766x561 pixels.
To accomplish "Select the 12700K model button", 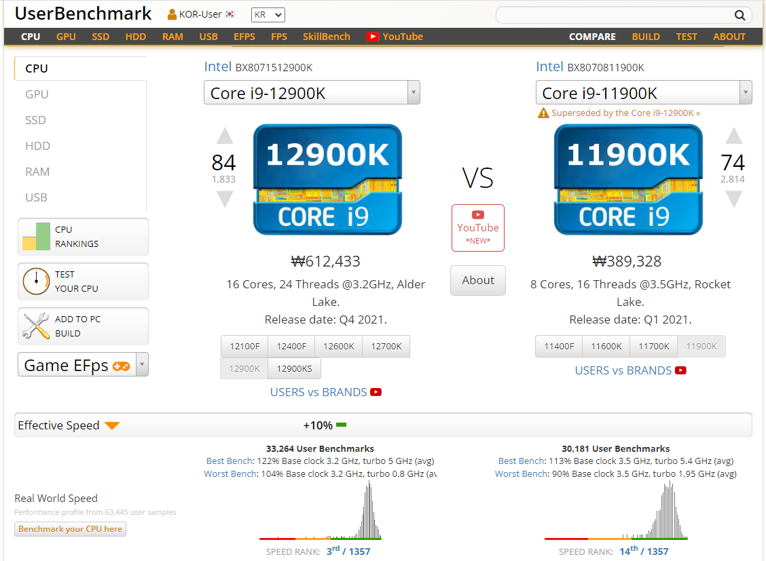I will click(386, 347).
